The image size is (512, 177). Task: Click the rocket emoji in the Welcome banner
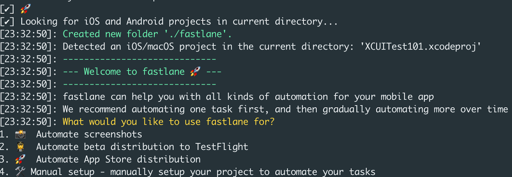(x=195, y=71)
